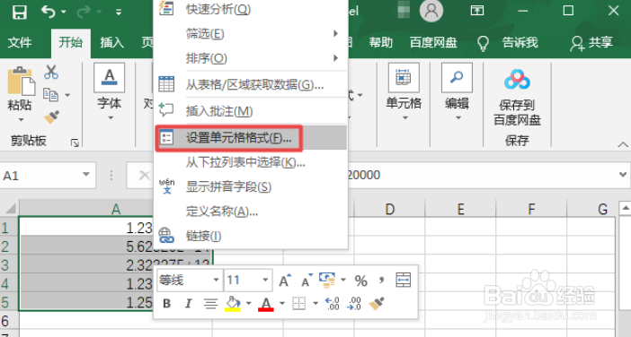Undo the last action
This screenshot has height=337, width=631.
[48, 12]
